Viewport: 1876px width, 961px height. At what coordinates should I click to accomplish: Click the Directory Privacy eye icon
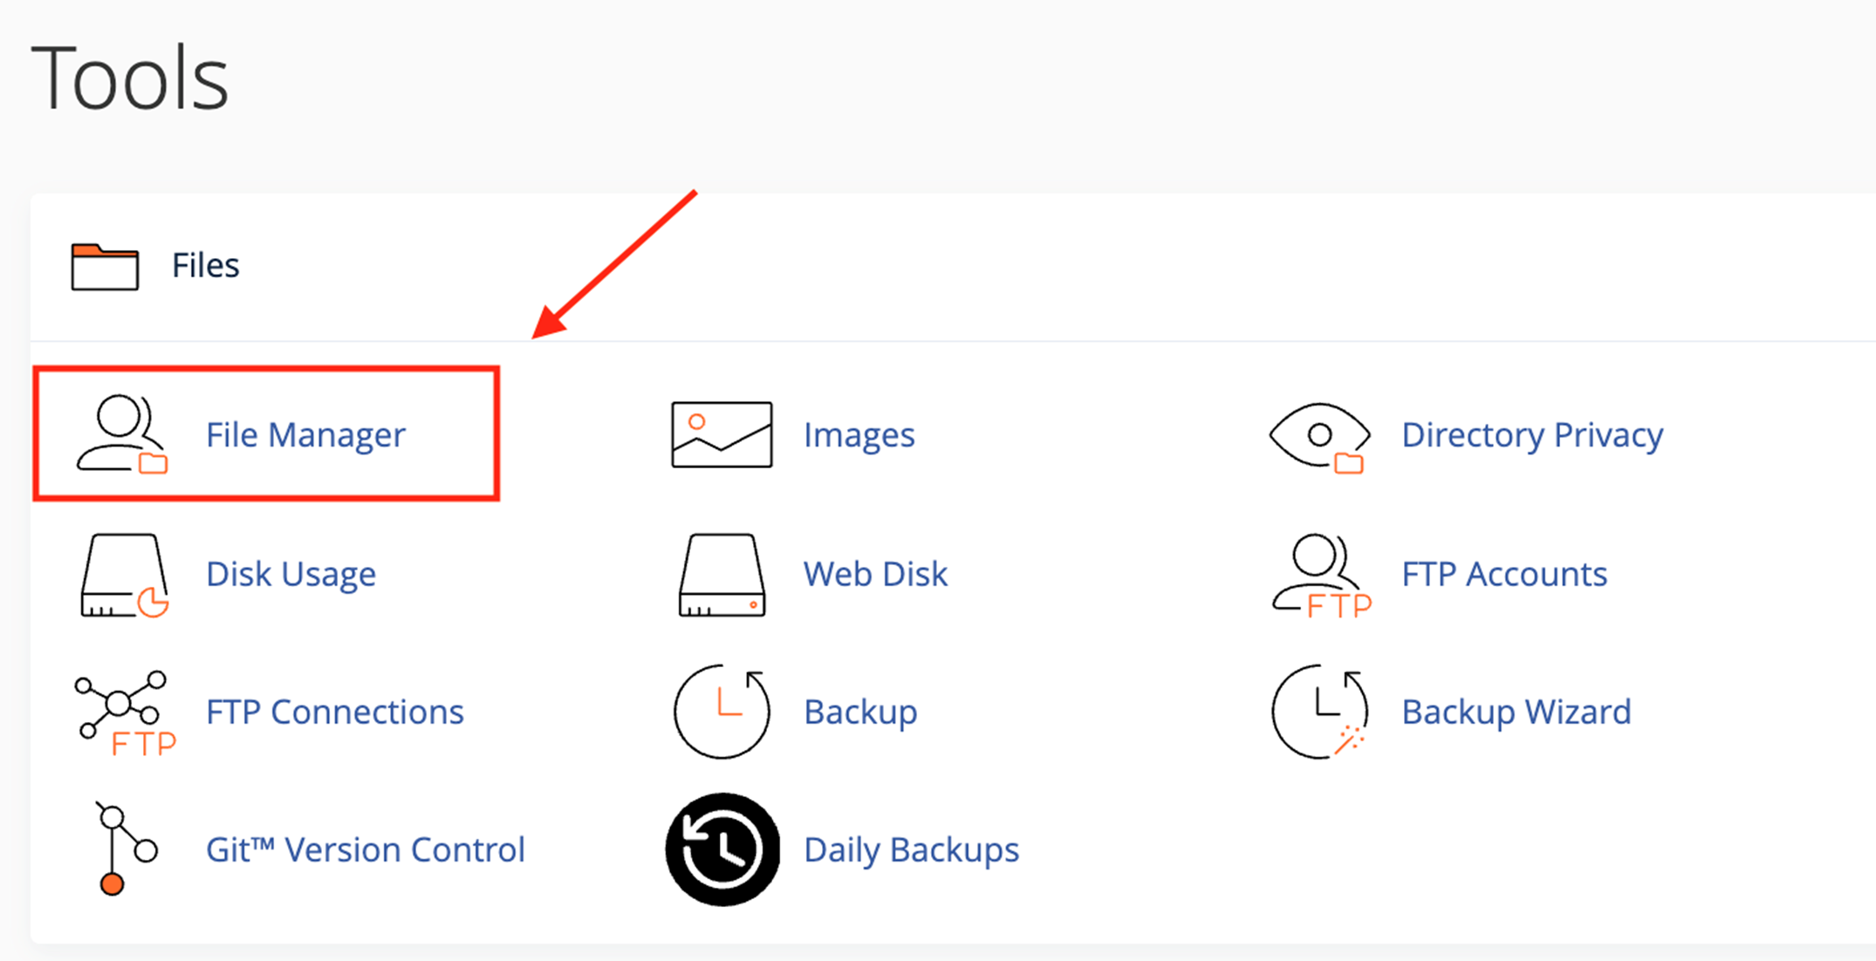pyautogui.click(x=1319, y=436)
